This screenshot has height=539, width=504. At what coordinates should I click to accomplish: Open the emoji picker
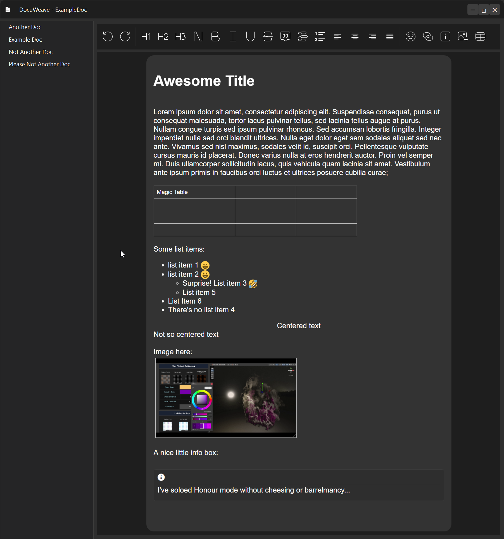pos(410,37)
